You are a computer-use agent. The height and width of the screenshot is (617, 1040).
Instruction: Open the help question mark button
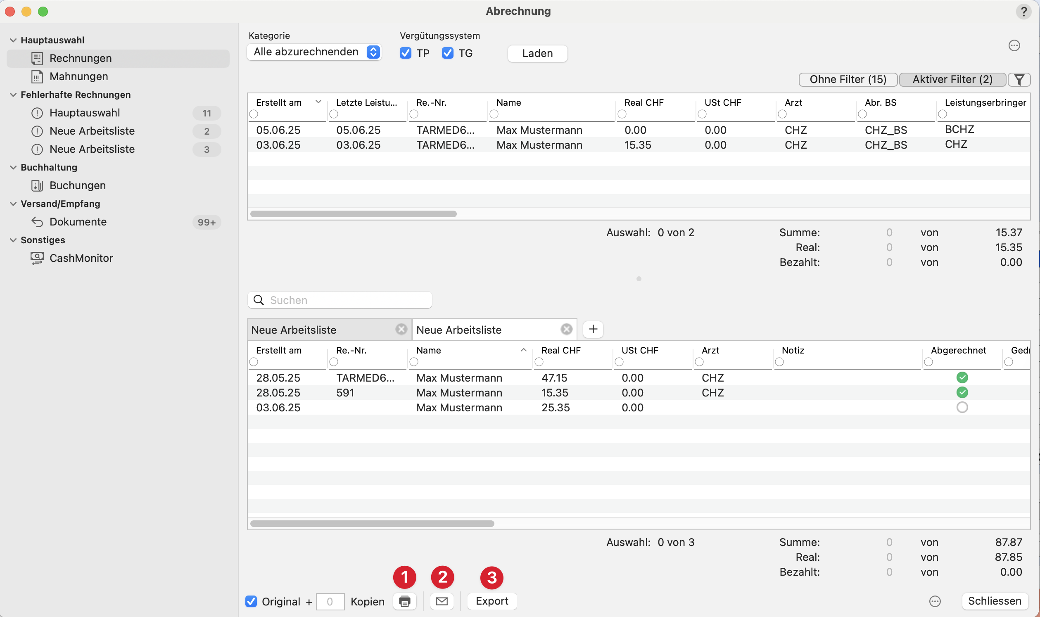click(x=1023, y=11)
